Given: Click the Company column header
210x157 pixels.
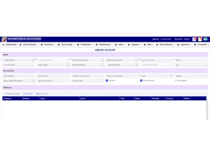Looking at the screenshot, I should [x=12, y=98].
